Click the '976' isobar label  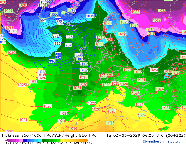click(70, 37)
